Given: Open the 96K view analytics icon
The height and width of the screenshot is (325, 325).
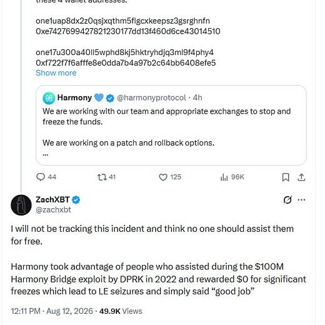Looking at the screenshot, I should click(x=224, y=177).
